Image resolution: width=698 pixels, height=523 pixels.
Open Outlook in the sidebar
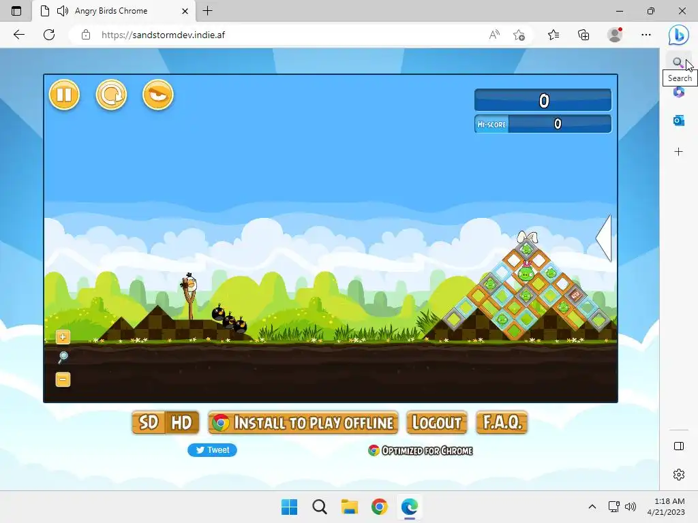click(678, 121)
